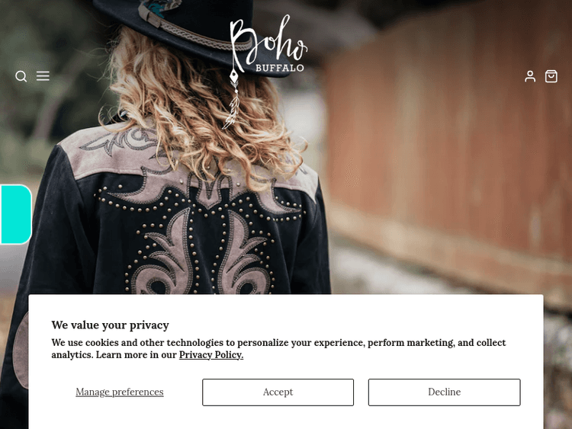The width and height of the screenshot is (572, 429).
Task: Click the feather arrow beneath the logo
Action: [x=233, y=99]
